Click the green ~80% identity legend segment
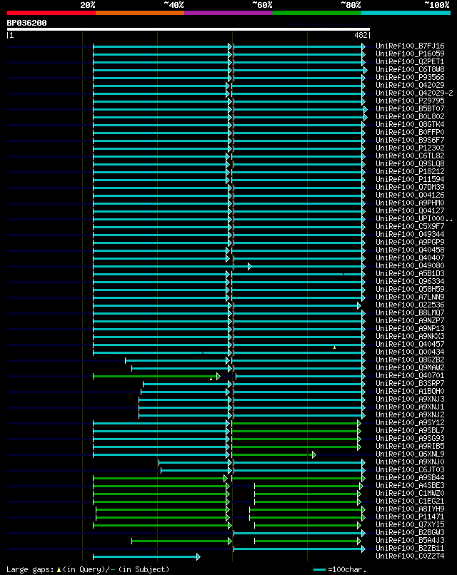This screenshot has width=457, height=575. [x=317, y=13]
